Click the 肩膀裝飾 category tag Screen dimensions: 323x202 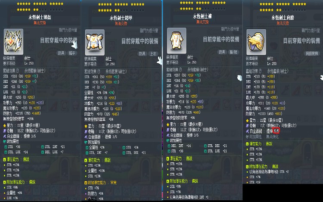point(312,53)
